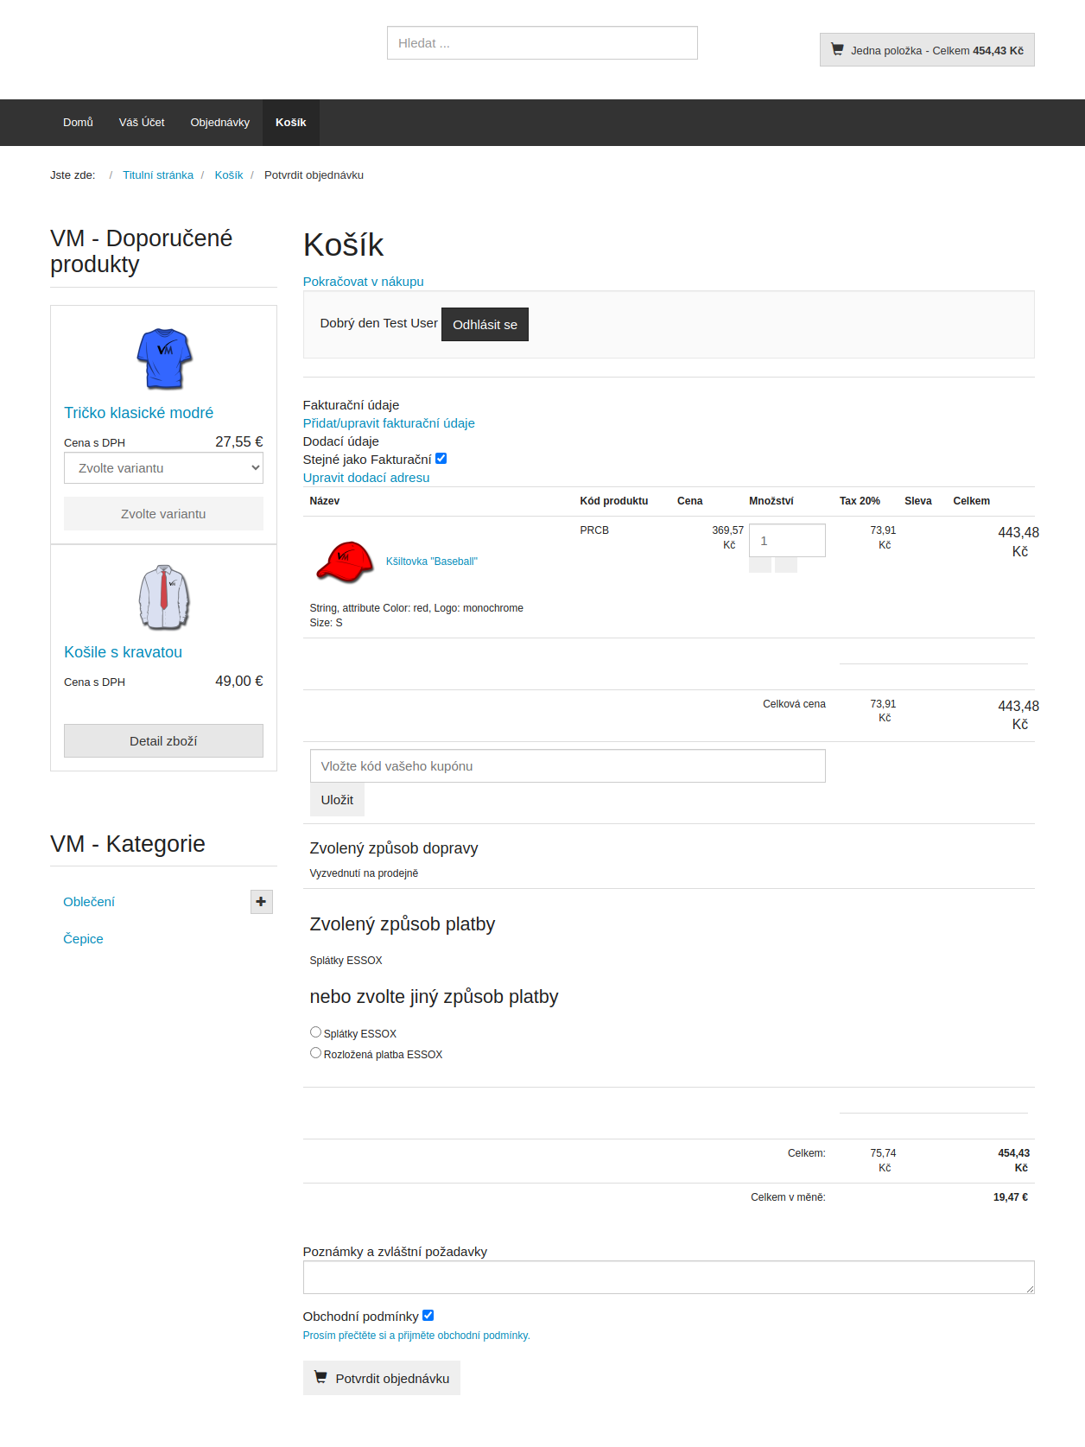Image resolution: width=1085 pixels, height=1447 pixels.
Task: Open the Čepice category link
Action: pyautogui.click(x=83, y=939)
